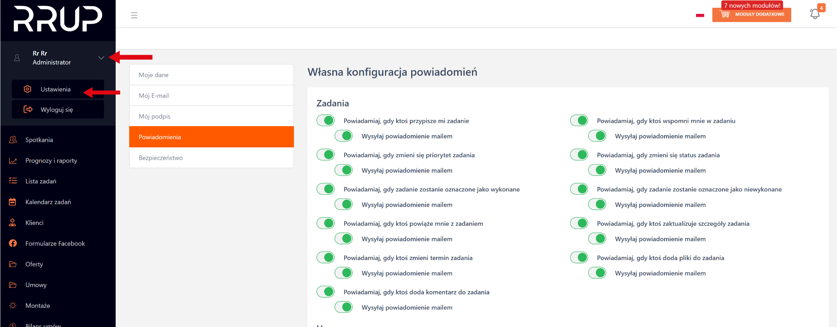Open the Mój podpis section
Screen dimensions: 837x327
(x=211, y=116)
